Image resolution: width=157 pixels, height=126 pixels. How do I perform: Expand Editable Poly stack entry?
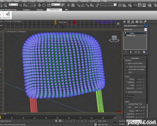(125, 35)
